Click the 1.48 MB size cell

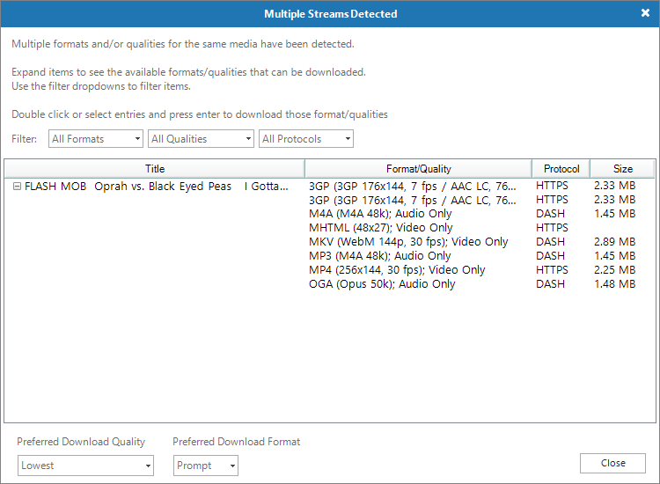click(614, 284)
